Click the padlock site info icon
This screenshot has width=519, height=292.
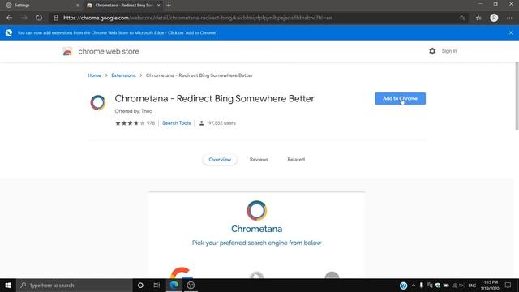click(x=56, y=18)
